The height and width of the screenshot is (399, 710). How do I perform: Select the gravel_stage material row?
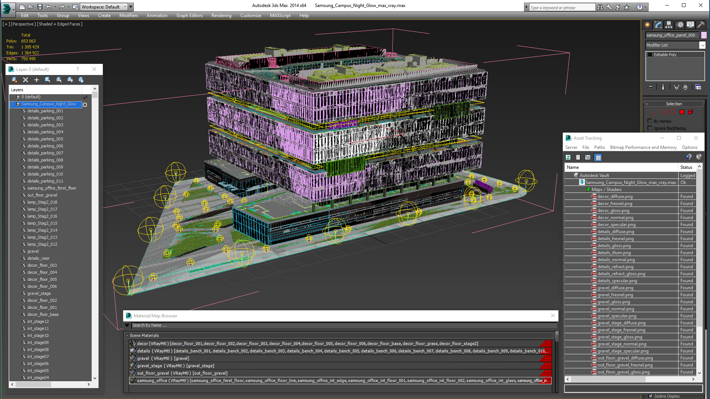[x=340, y=366]
